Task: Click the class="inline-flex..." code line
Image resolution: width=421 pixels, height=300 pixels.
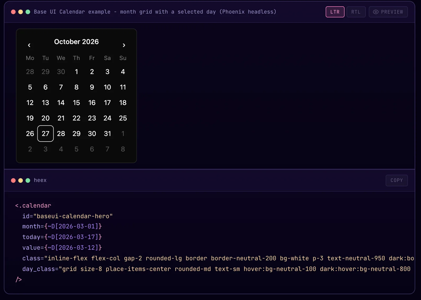Action: pos(218,258)
